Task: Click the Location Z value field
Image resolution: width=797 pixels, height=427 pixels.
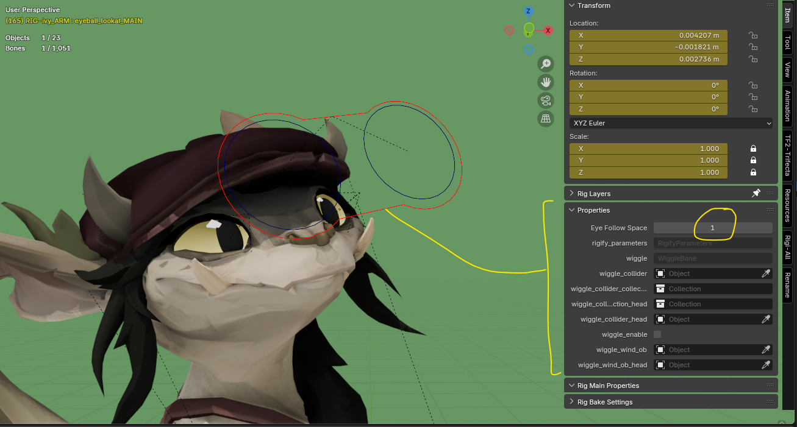Action: (x=648, y=59)
